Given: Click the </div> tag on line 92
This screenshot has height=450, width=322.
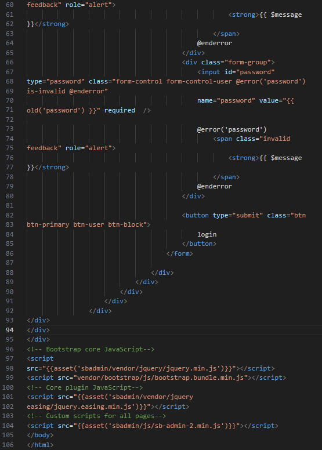Looking at the screenshot, I should [x=100, y=311].
